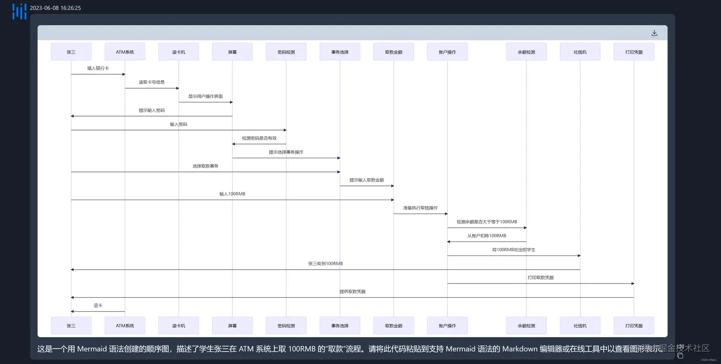Select the bottom 余额检测 participant box
Viewport: 721px width, 364px height.
(x=526, y=326)
